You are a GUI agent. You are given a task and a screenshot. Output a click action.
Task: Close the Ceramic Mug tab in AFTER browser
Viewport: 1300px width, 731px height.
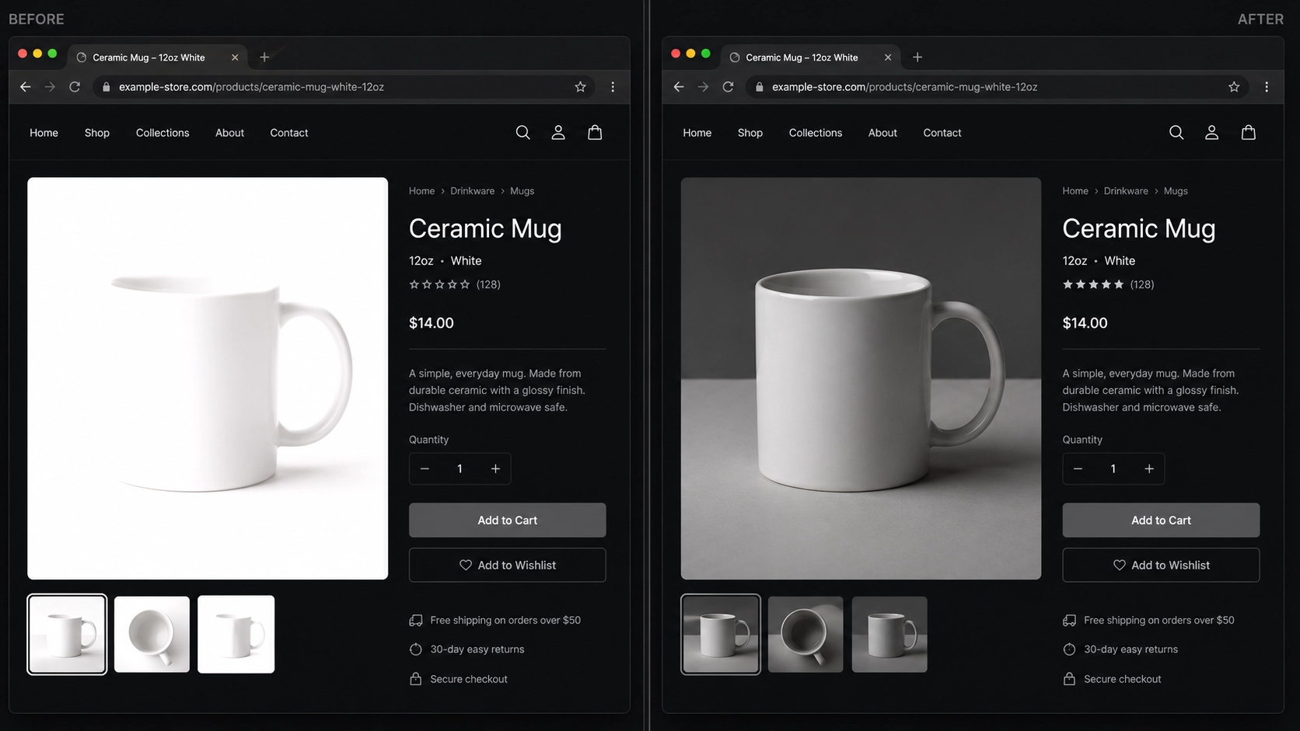[x=888, y=57]
